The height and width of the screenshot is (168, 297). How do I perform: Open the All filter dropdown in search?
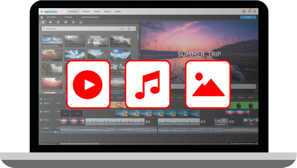click(x=123, y=28)
